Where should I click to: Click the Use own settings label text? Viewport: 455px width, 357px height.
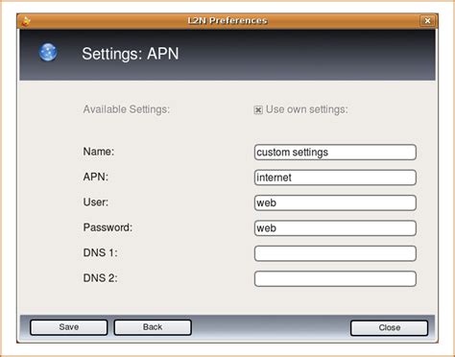click(306, 109)
